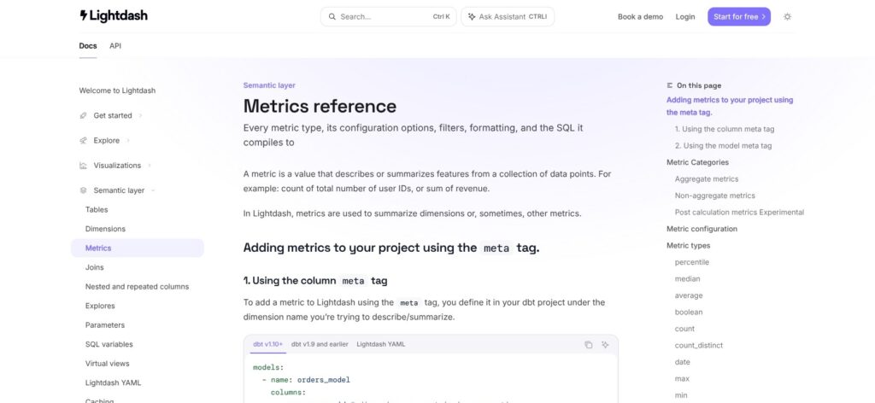Jump to Using the model meta tag

point(723,145)
